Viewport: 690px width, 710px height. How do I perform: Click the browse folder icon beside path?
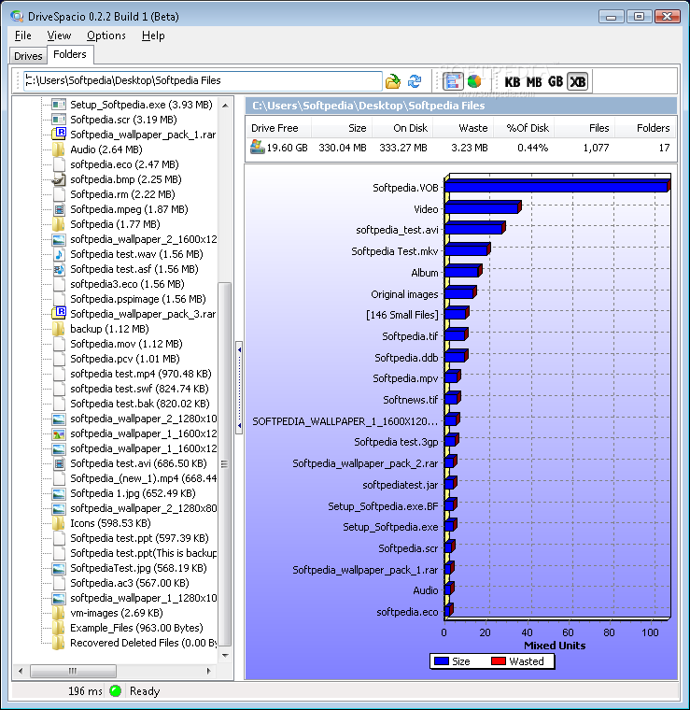(x=393, y=81)
